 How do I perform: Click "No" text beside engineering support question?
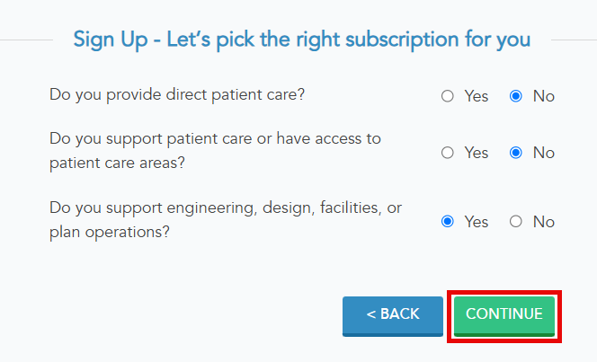(x=544, y=221)
